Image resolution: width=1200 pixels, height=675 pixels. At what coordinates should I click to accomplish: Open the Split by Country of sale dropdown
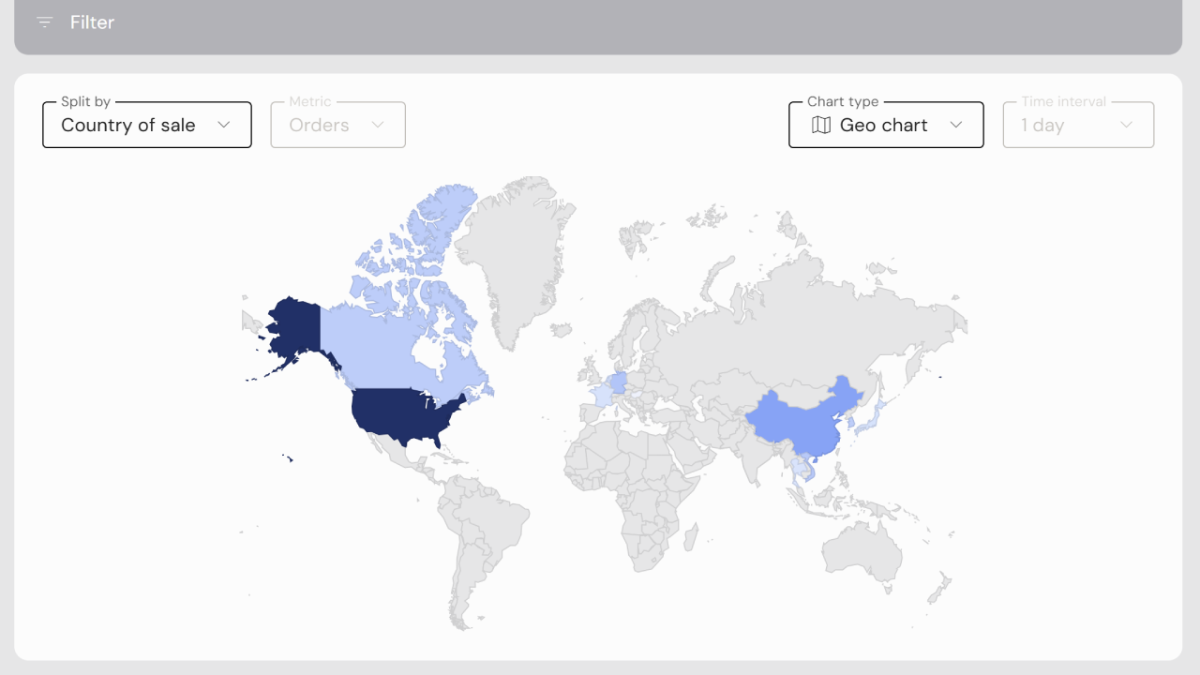pos(147,125)
